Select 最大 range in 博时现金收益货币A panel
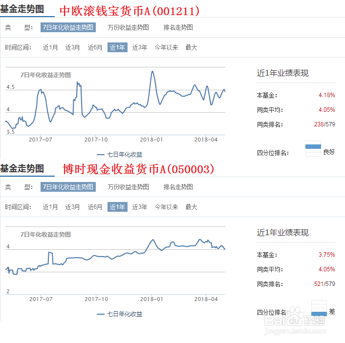Viewport: 345px width, 343px height. click(191, 207)
